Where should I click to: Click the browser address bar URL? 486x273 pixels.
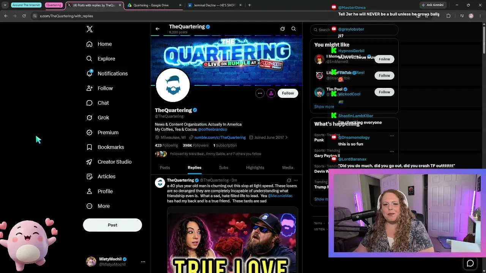[66, 16]
